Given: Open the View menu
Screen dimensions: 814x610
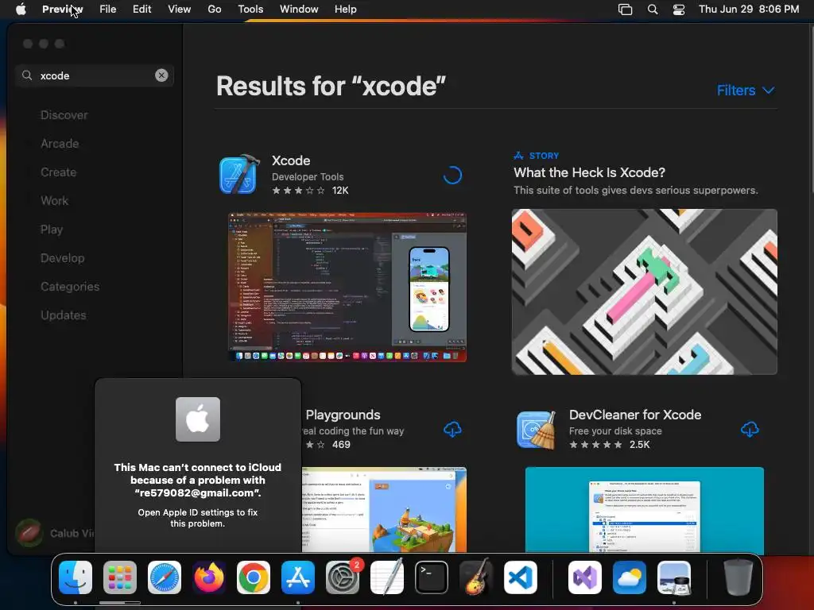Looking at the screenshot, I should click(179, 10).
